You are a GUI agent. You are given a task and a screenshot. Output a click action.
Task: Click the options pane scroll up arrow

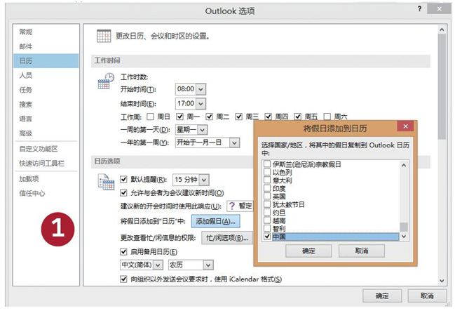pos(442,29)
